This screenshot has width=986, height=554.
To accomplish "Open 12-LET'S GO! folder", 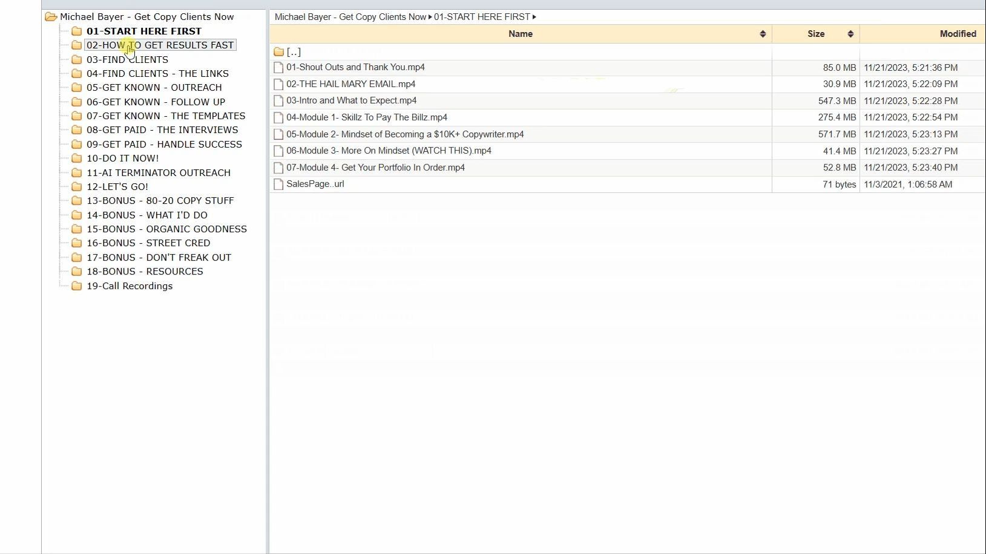I will [117, 186].
